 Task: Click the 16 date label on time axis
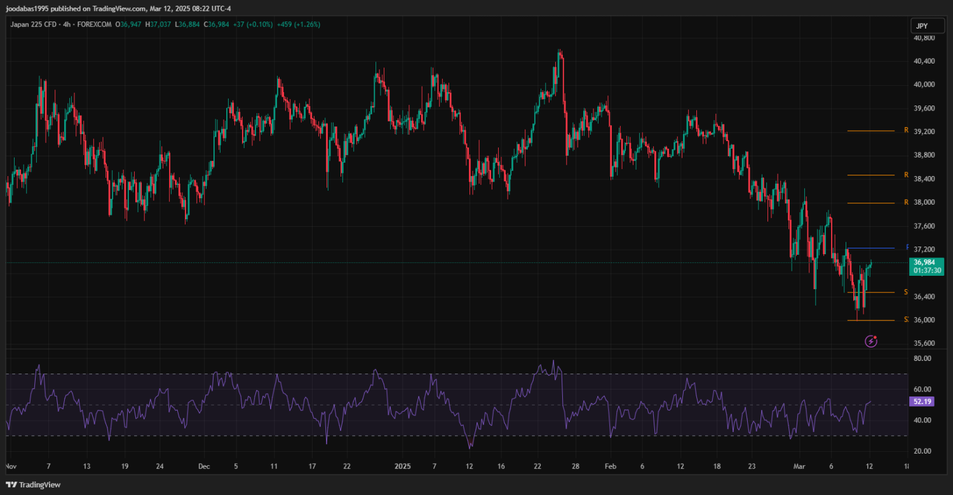pyautogui.click(x=502, y=466)
